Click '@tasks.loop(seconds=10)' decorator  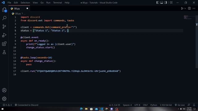36,58
